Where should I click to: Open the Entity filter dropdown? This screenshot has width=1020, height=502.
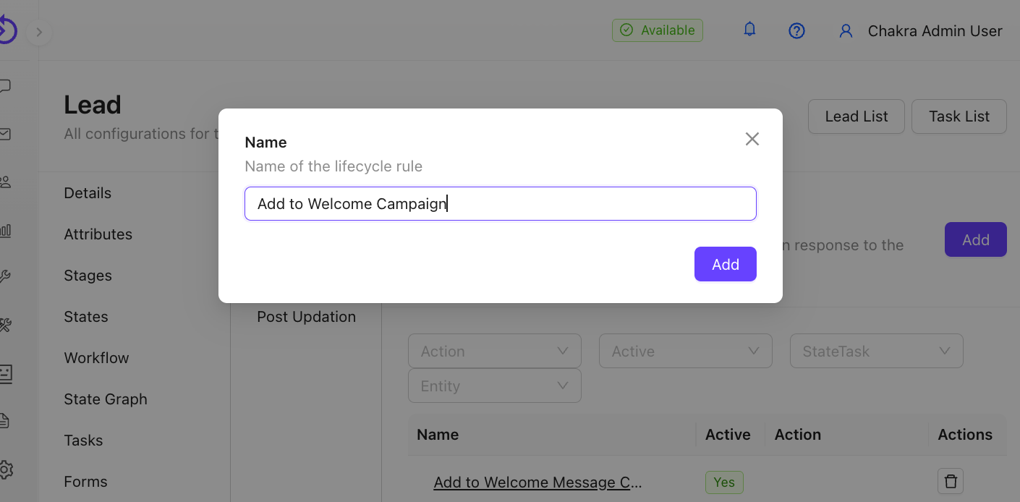pos(494,386)
